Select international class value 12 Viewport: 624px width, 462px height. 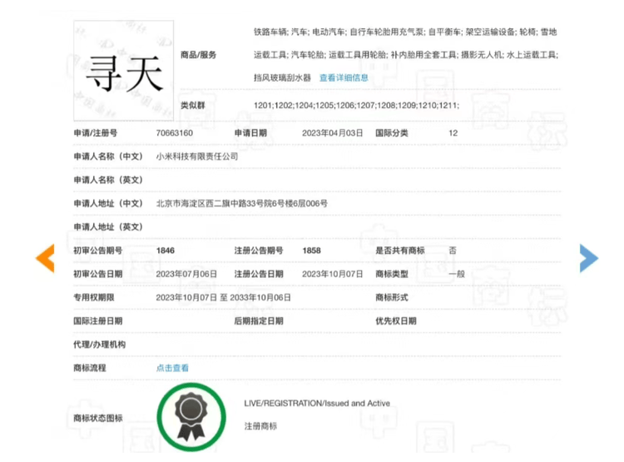(x=453, y=133)
